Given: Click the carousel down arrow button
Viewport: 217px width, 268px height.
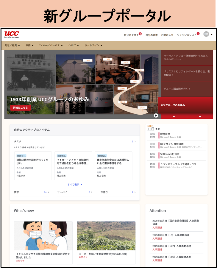Looking at the screenshot, I should click(x=200, y=117).
